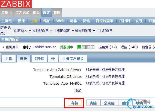Click the SNMP availability status icon
This screenshot has height=111, width=155.
tap(84, 47)
